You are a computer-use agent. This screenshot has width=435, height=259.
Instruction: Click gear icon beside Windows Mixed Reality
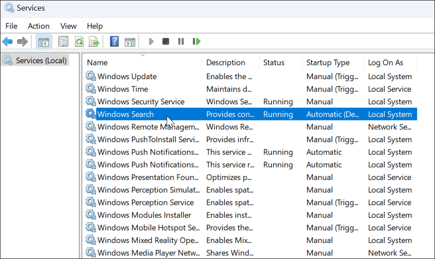pyautogui.click(x=91, y=240)
